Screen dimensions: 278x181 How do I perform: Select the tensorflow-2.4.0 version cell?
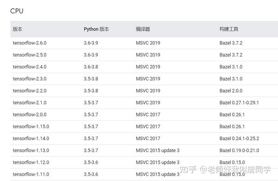tap(30, 67)
